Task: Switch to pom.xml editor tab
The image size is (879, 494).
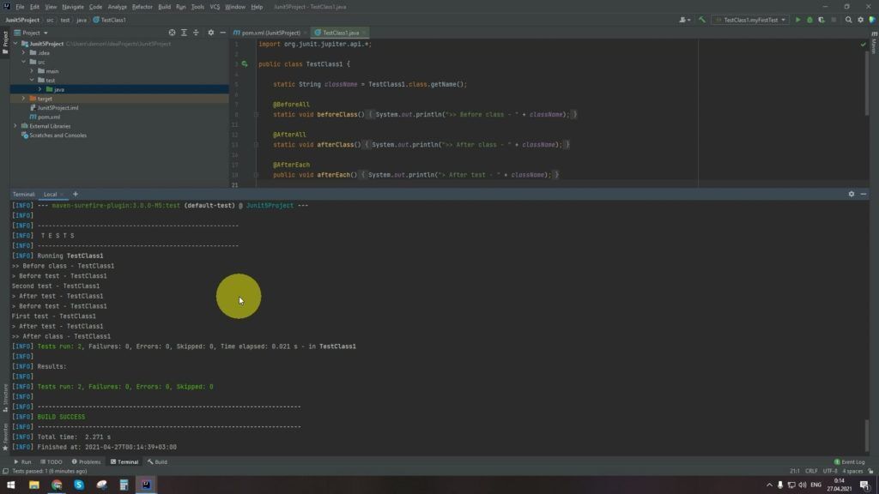Action: tap(266, 33)
